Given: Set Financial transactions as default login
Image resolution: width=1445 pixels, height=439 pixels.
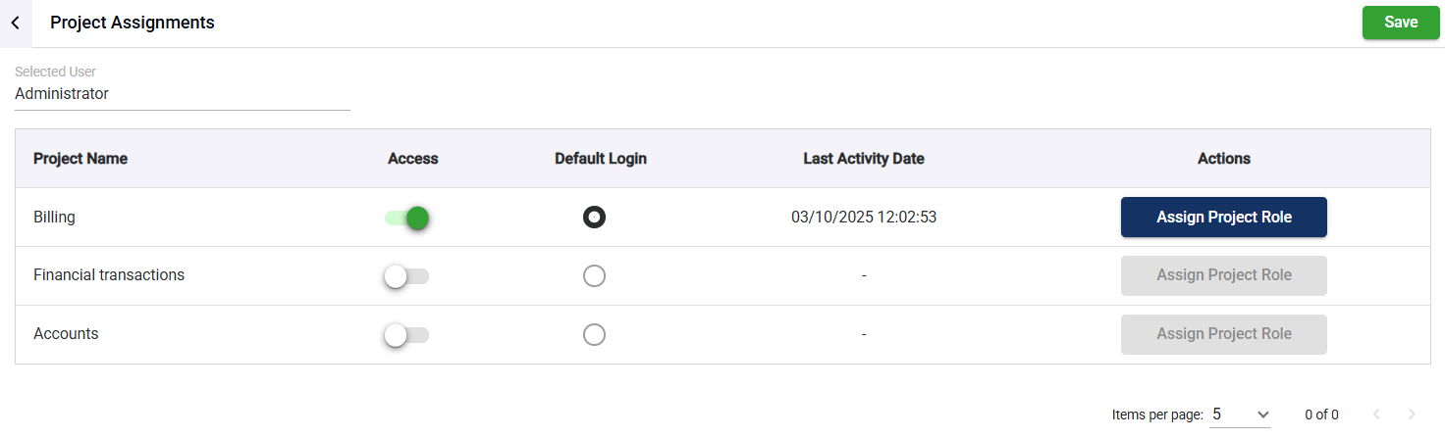Looking at the screenshot, I should (594, 276).
